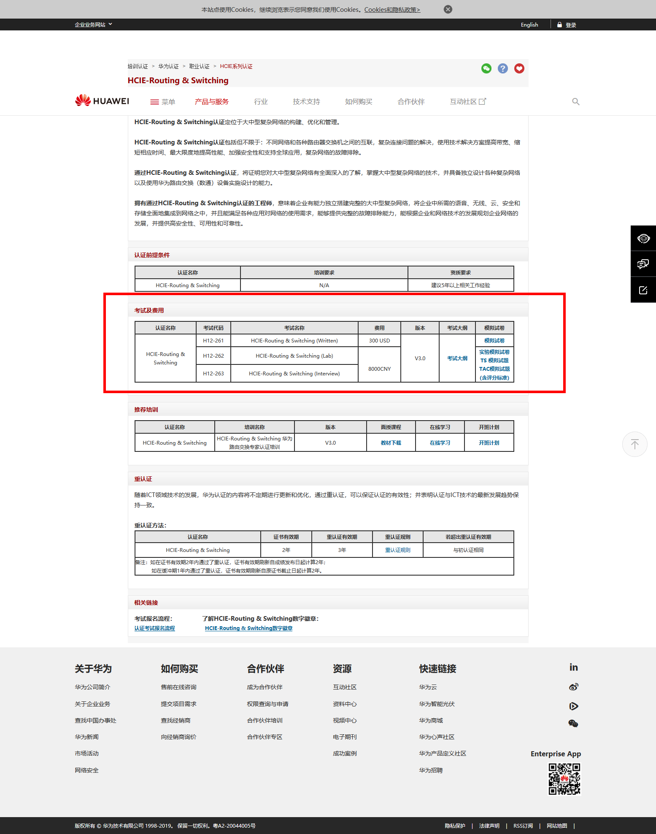Open the 实验模拟试卷 link

point(494,352)
